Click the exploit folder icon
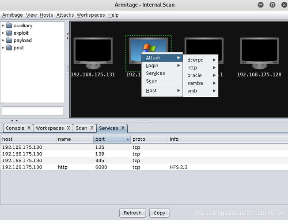This screenshot has height=220, width=288. 9,33
